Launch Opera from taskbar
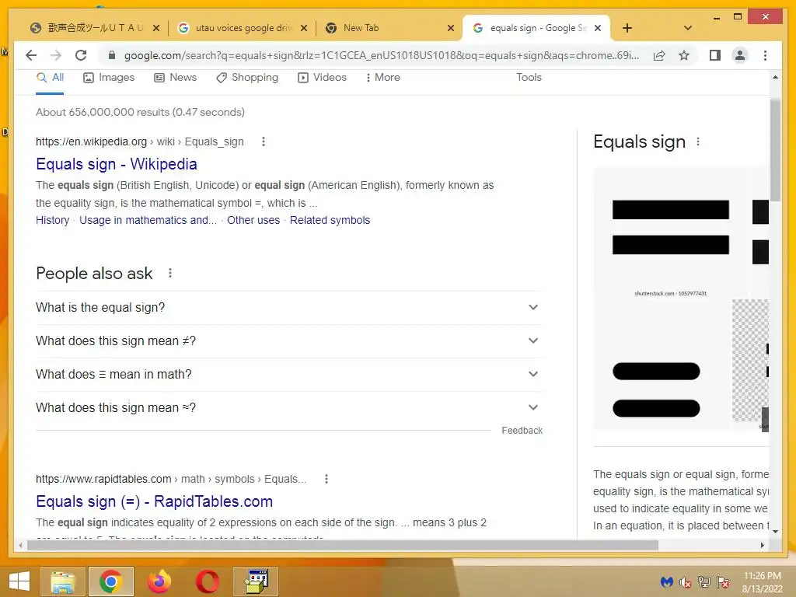The height and width of the screenshot is (597, 796). 207,581
